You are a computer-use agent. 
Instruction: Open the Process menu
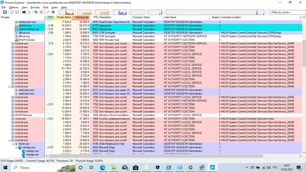35,8
